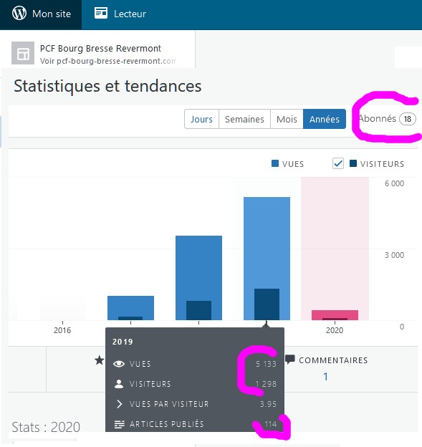Viewport: 422px width, 447px height.
Task: Click the Statistiques et tendances heading
Action: (x=107, y=86)
